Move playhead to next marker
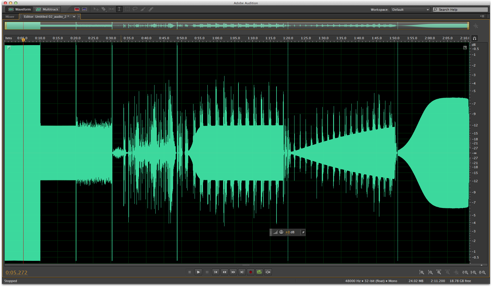This screenshot has height=287, width=492. 242,272
